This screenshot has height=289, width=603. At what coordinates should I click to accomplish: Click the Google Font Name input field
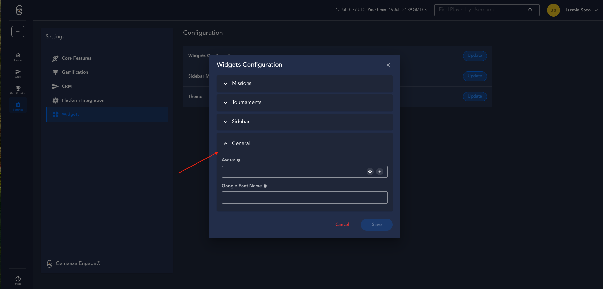(x=304, y=197)
